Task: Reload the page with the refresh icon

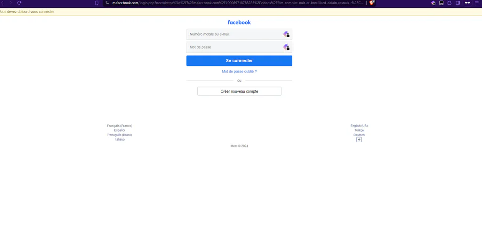Action: pyautogui.click(x=19, y=3)
